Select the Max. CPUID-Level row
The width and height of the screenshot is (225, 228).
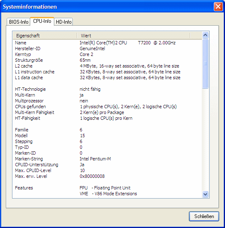pyautogui.click(x=107, y=170)
